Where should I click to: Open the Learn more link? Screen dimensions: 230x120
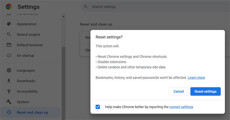click(x=196, y=78)
